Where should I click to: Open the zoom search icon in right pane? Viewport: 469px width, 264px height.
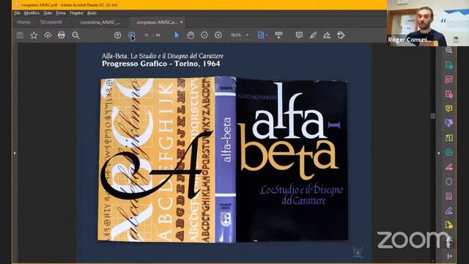(x=449, y=50)
